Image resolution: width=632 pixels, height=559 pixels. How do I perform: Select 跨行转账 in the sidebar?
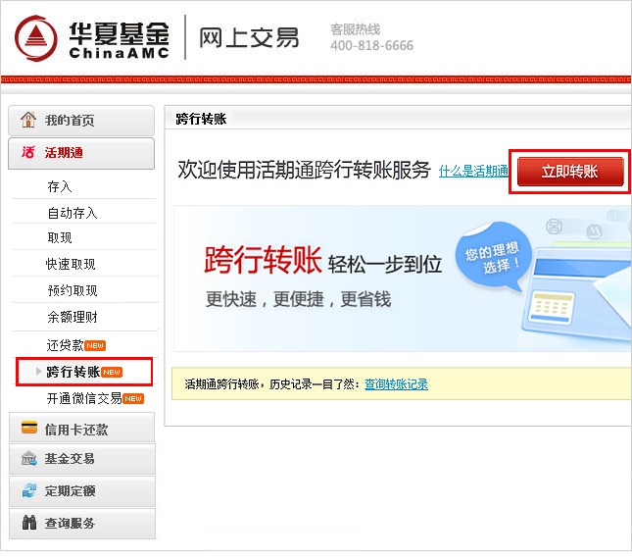(x=73, y=372)
